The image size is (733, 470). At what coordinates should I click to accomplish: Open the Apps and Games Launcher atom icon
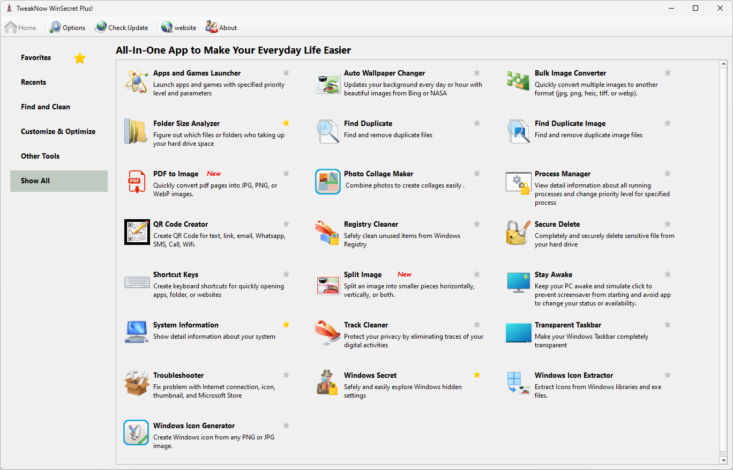coord(137,81)
